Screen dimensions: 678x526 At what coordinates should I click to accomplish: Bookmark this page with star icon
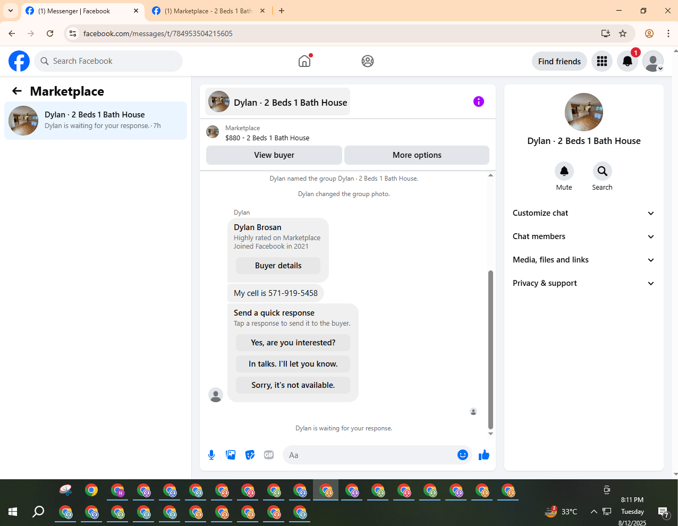pos(623,33)
